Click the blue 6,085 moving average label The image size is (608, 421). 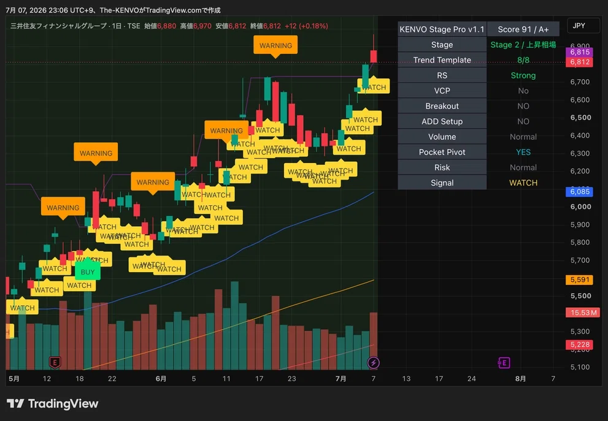tap(579, 192)
